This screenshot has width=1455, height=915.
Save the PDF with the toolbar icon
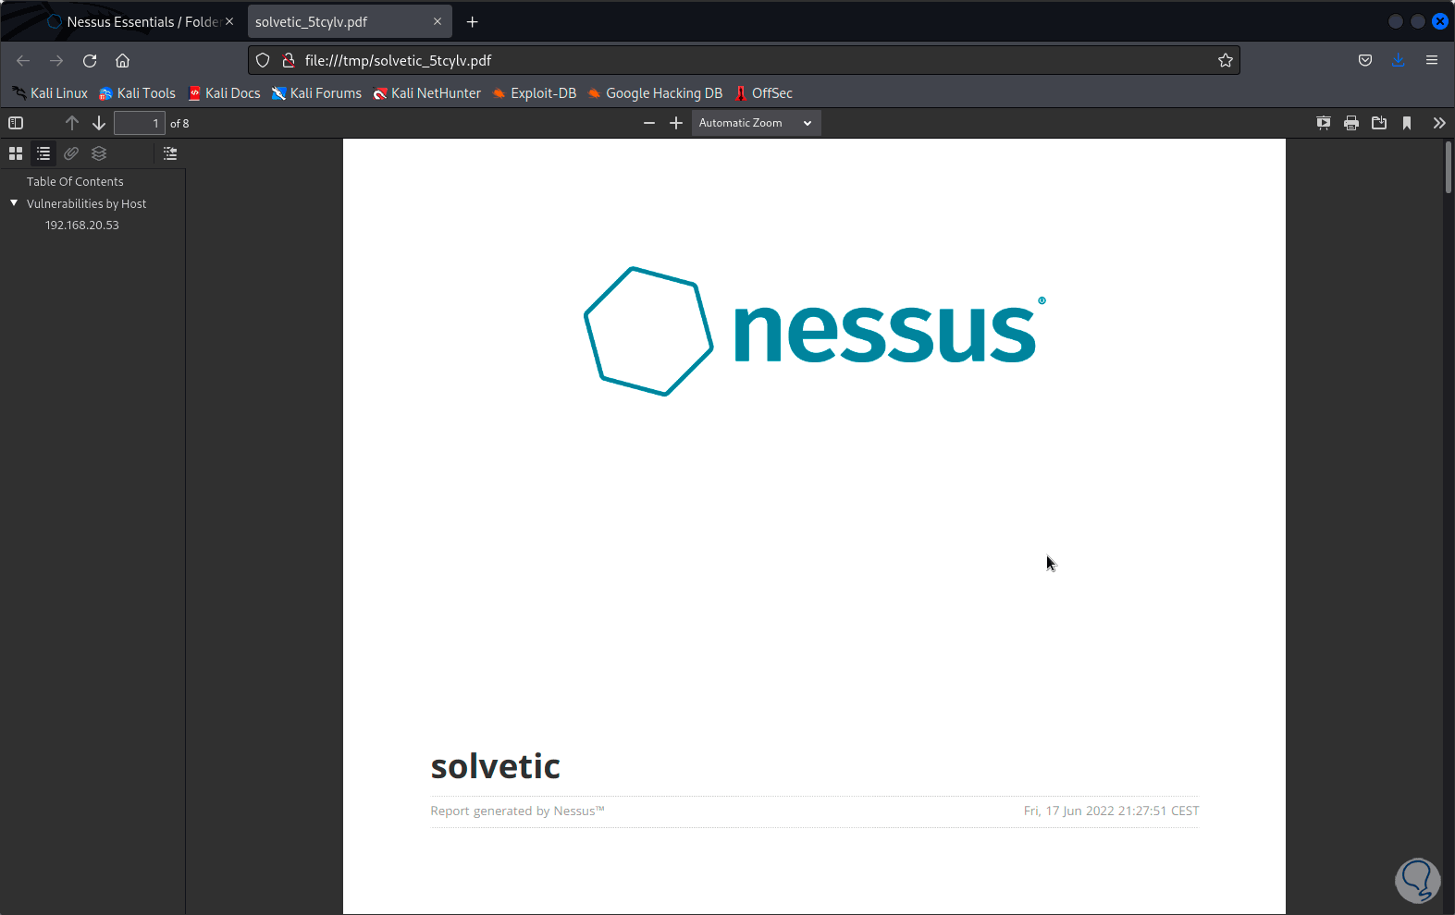click(1379, 123)
